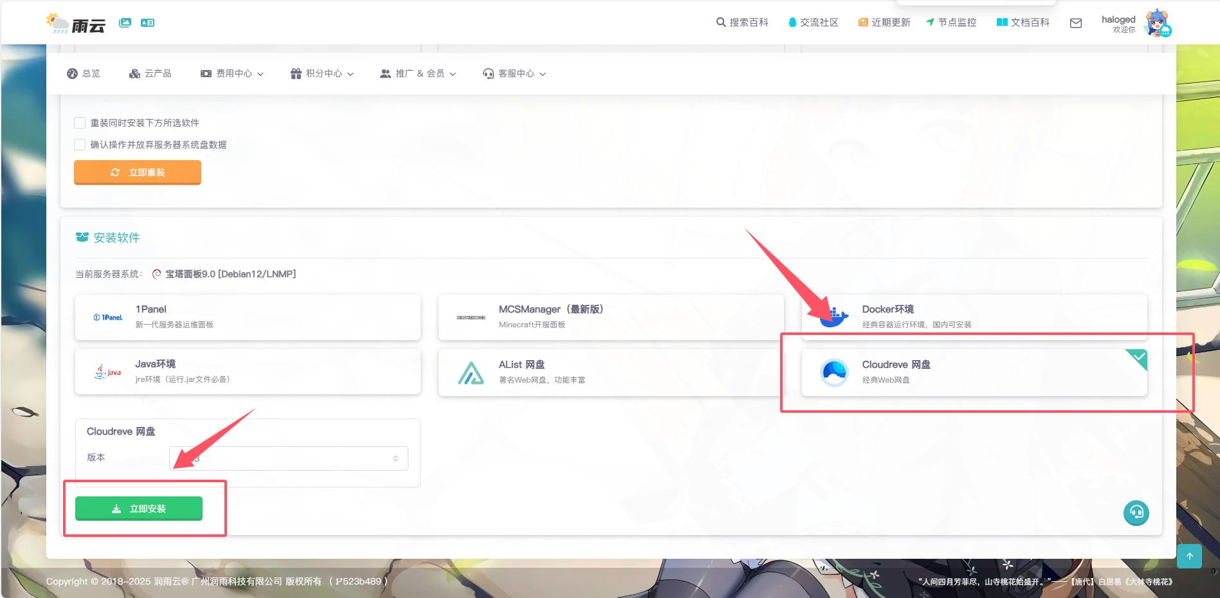
Task: Click the back-to-top arrow button
Action: 1189,556
